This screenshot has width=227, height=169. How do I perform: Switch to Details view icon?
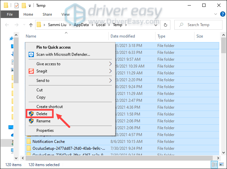tap(215, 165)
